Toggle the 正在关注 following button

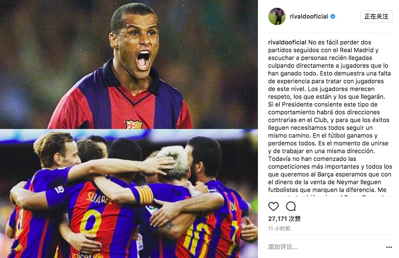pyautogui.click(x=376, y=16)
